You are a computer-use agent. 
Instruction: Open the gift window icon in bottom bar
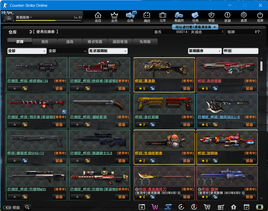tap(142, 207)
